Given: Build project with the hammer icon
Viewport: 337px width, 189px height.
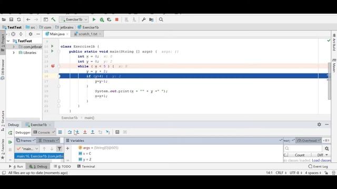Looking at the screenshot, I should coord(53,19).
